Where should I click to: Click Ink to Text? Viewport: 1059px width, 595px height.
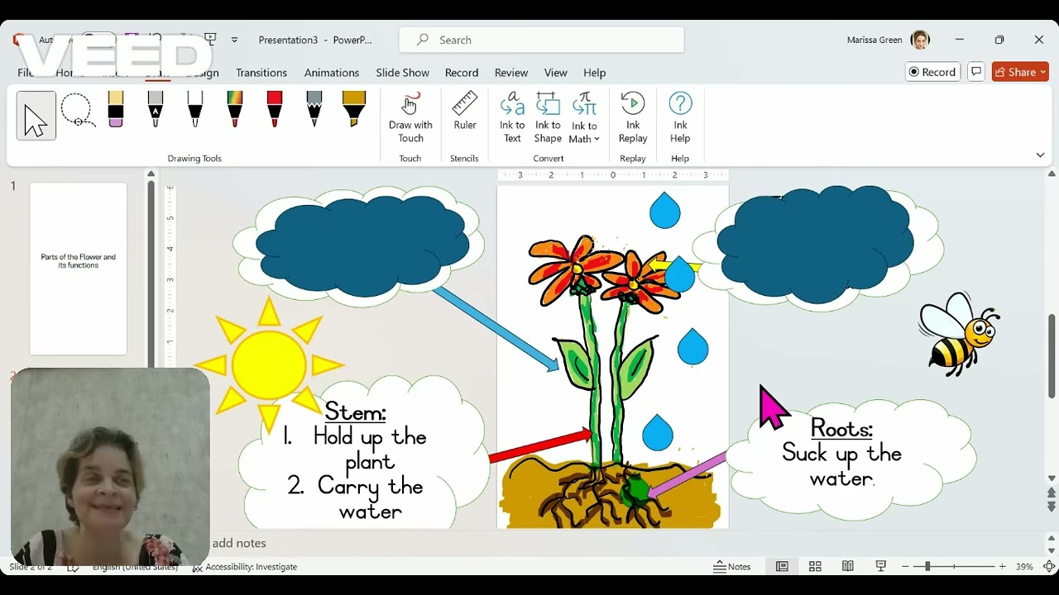[512, 118]
